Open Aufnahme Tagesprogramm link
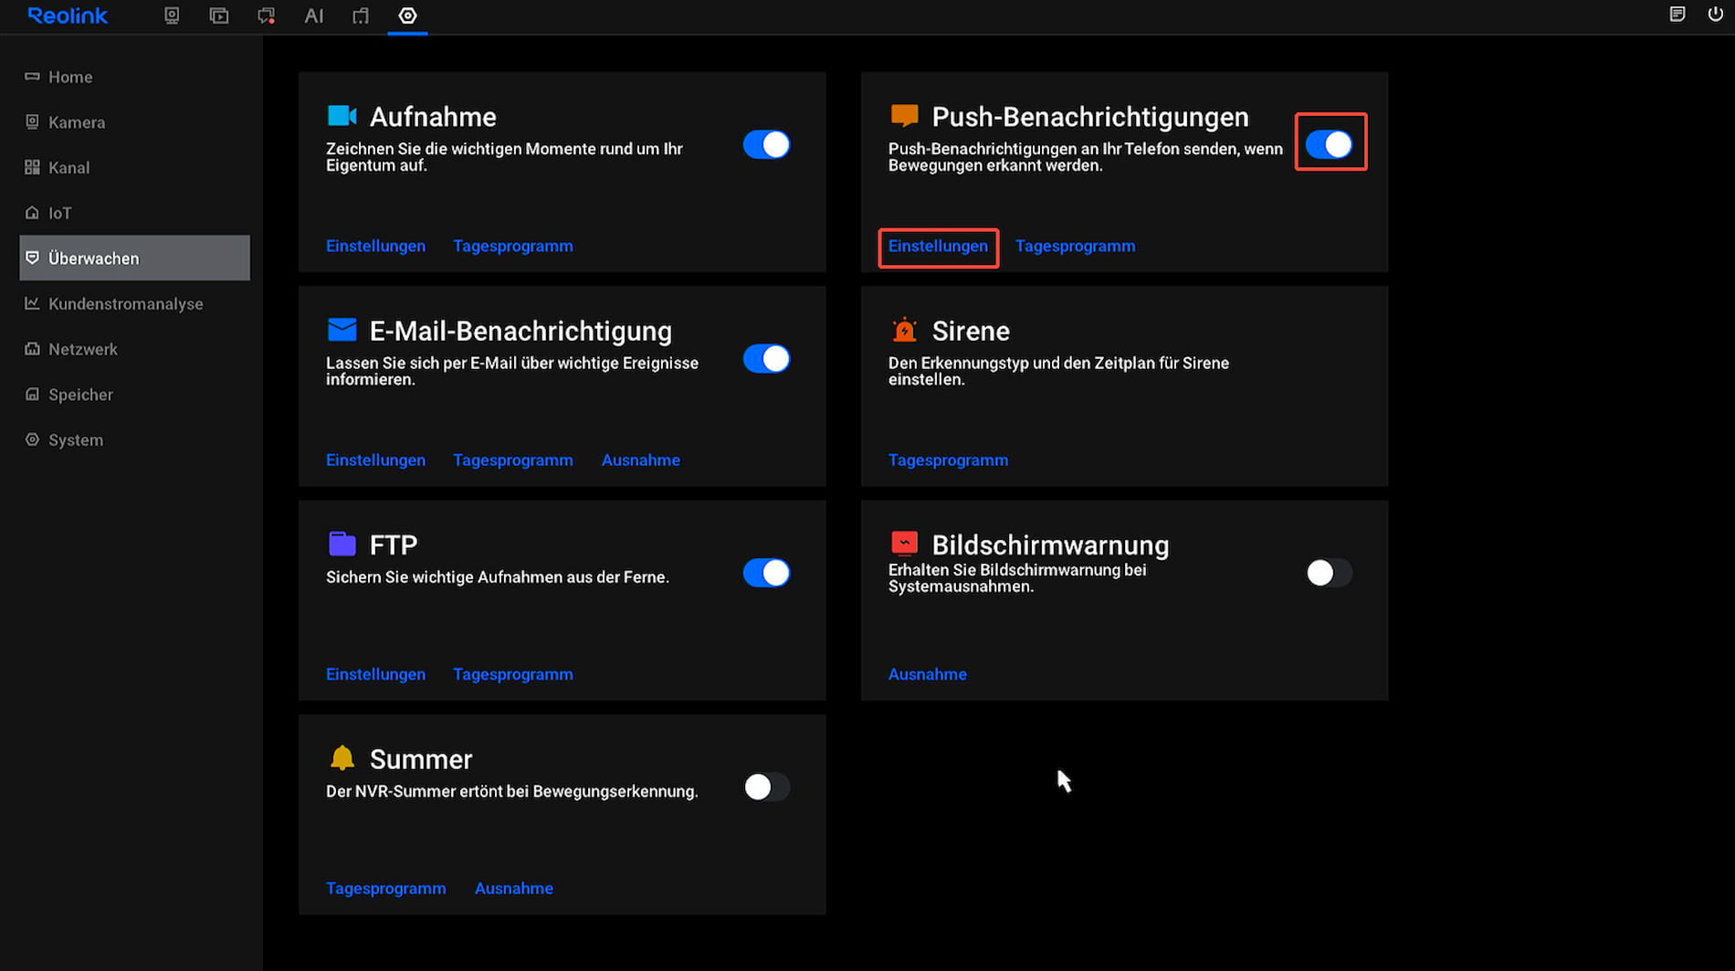 point(513,246)
